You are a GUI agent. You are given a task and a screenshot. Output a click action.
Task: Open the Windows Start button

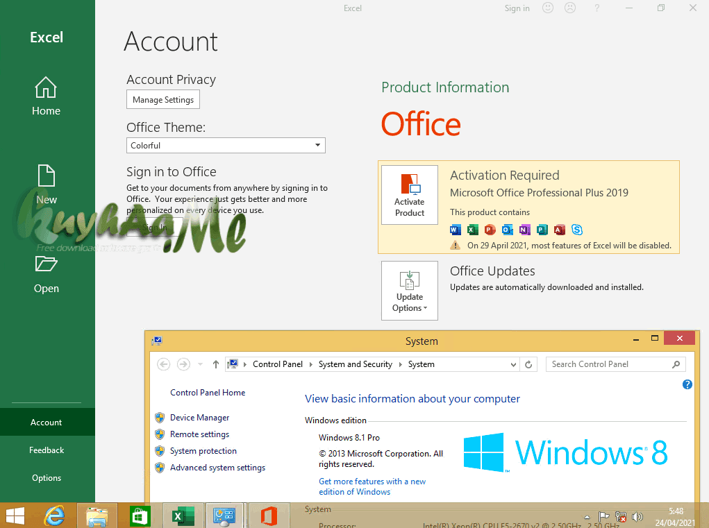click(x=15, y=516)
